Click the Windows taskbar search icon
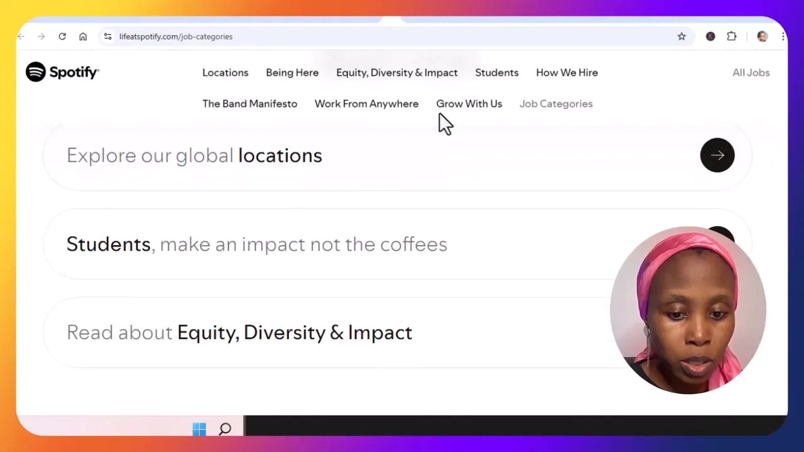804x452 pixels. [225, 429]
